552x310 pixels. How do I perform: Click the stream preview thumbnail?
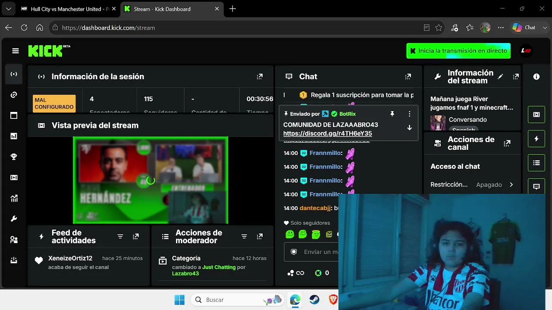151,180
